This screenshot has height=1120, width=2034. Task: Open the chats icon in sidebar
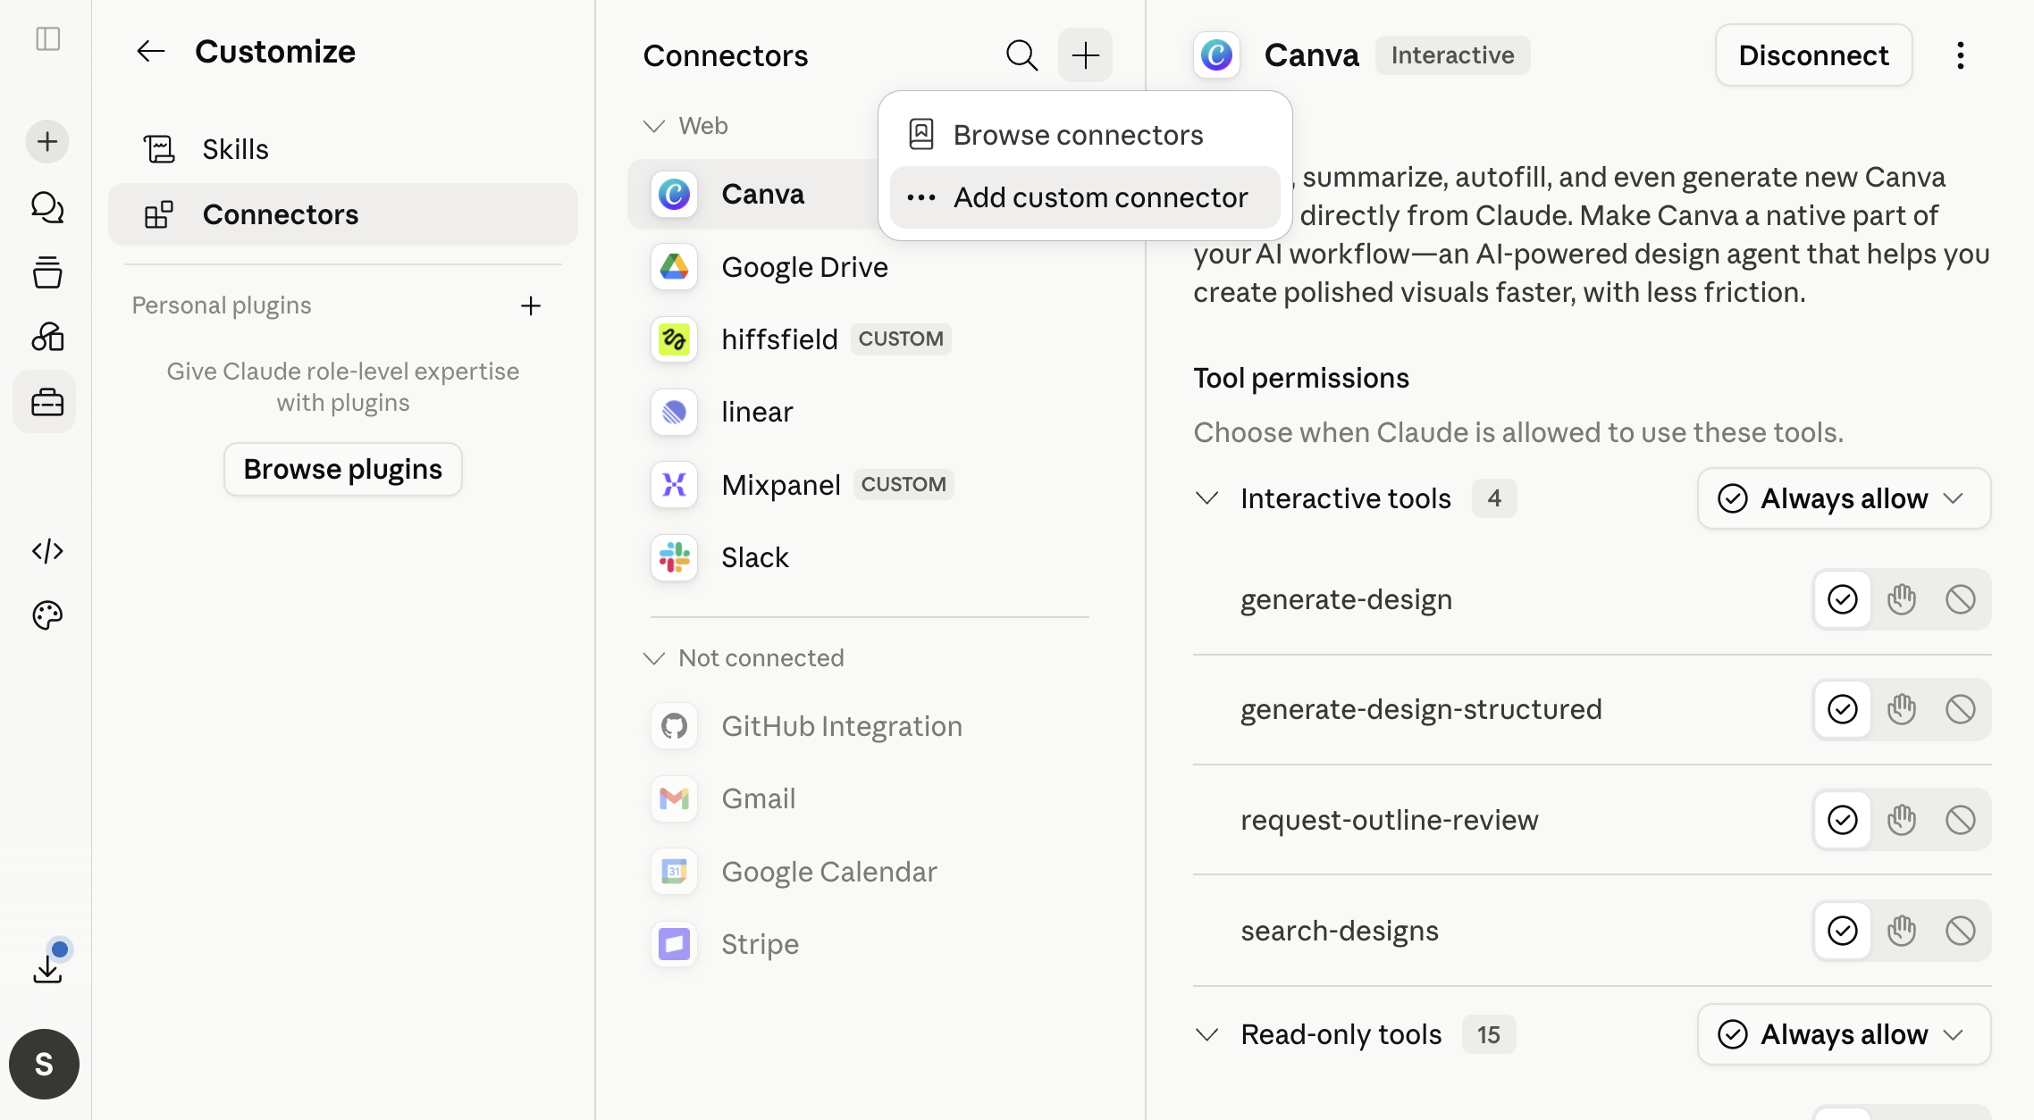click(47, 207)
